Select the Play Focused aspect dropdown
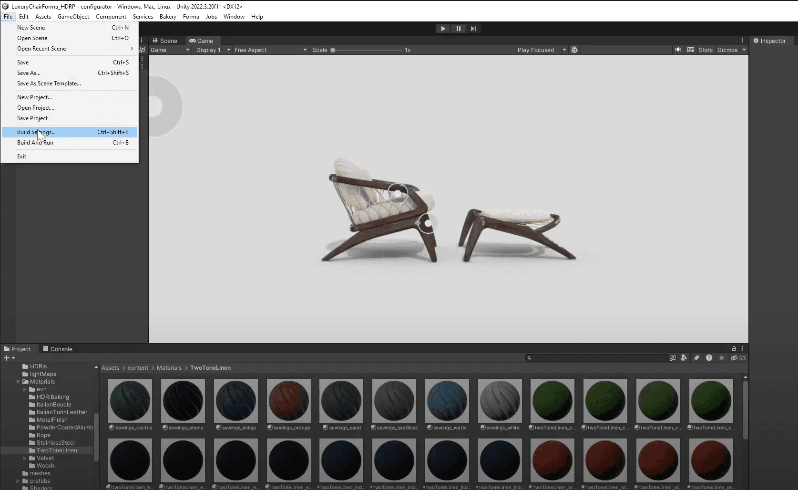The image size is (798, 490). coord(541,50)
